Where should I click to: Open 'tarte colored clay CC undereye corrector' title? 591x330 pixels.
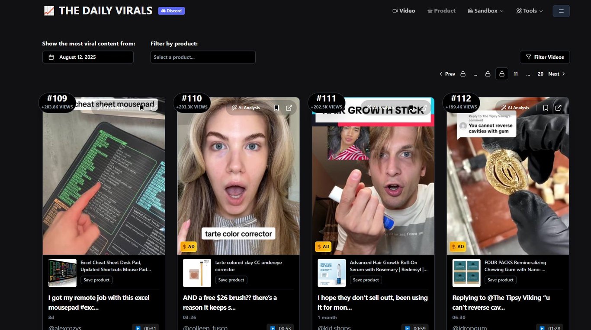pos(248,266)
